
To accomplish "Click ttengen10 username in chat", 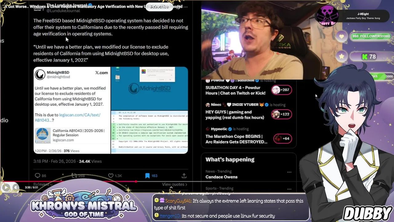I will [x=170, y=216].
